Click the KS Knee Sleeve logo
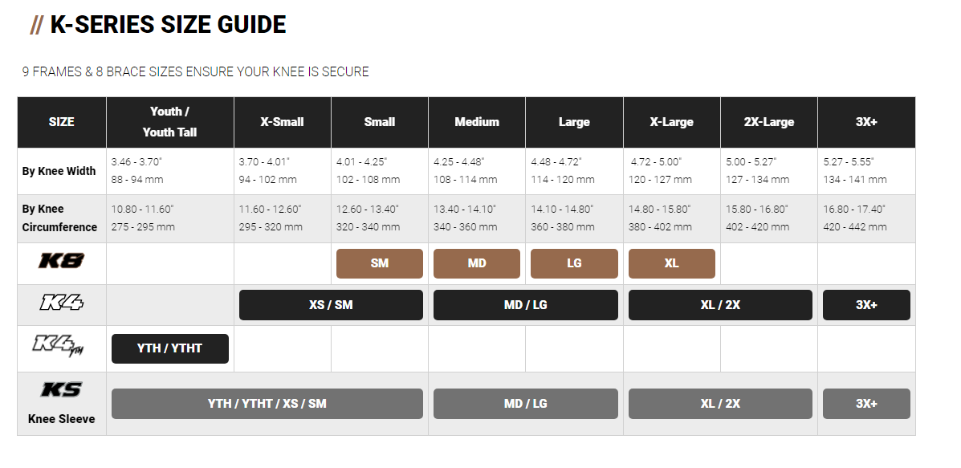961x468 pixels. click(x=62, y=391)
